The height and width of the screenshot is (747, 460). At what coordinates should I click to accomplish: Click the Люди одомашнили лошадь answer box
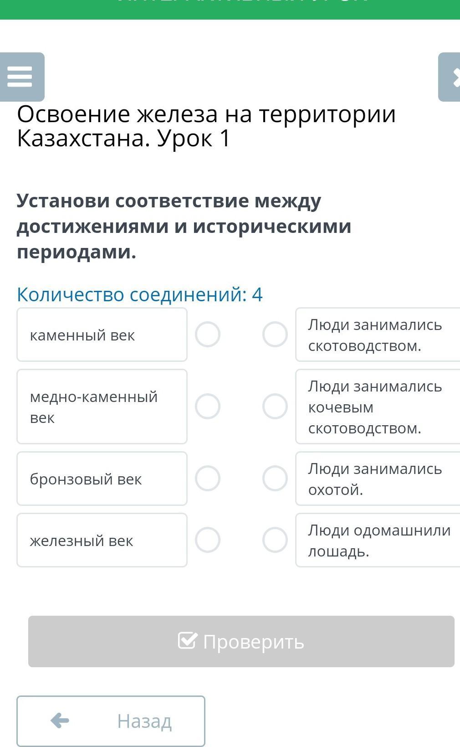(378, 540)
